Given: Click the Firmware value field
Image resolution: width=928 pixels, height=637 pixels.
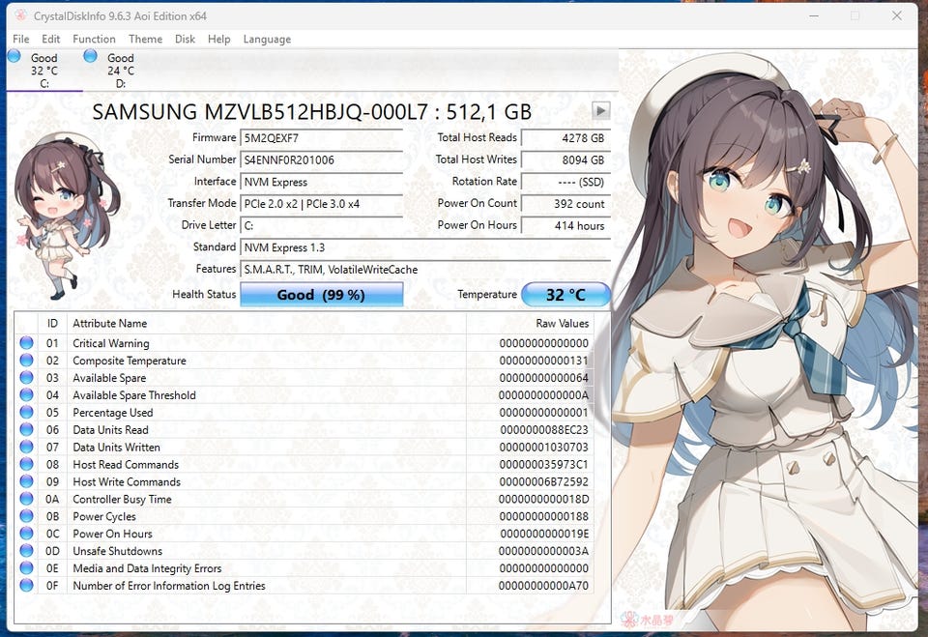Looking at the screenshot, I should [x=321, y=138].
